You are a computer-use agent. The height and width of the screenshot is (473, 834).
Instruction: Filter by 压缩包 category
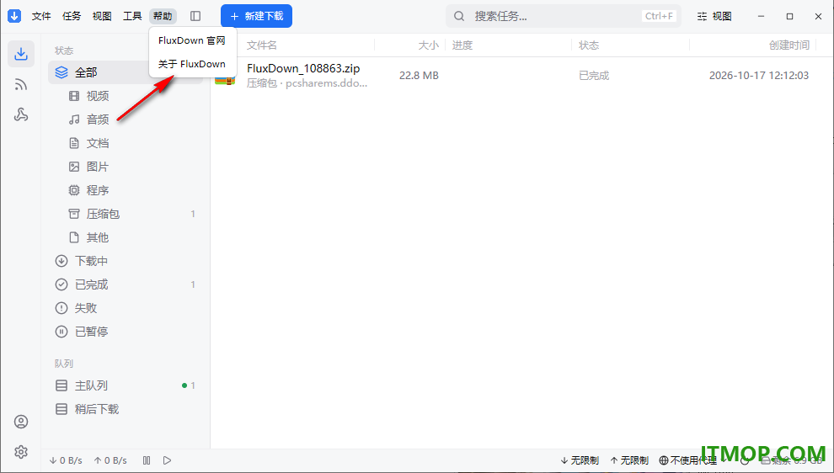coord(126,214)
